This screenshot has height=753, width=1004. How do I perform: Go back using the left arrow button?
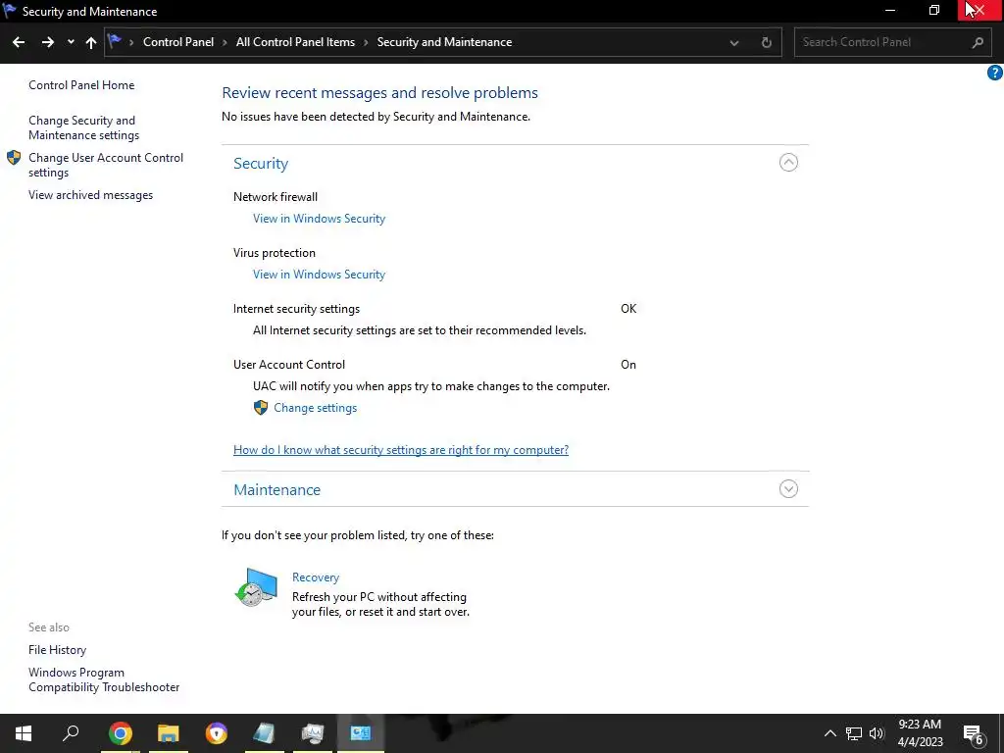coord(19,42)
